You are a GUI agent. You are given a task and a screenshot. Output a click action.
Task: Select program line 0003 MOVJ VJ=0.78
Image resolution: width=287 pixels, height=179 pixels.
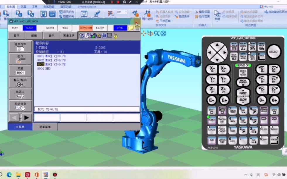51,64
